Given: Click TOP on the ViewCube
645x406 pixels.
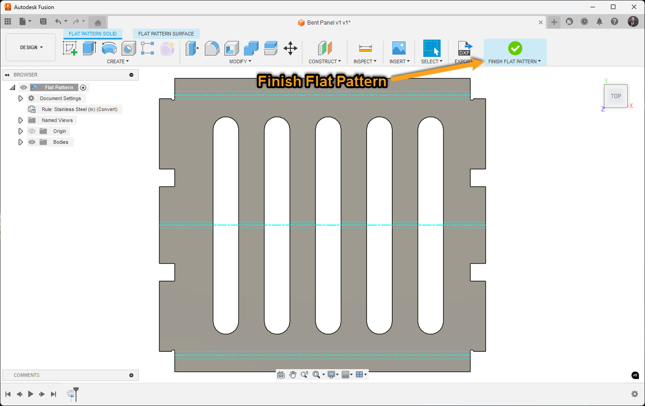Looking at the screenshot, I should click(615, 96).
